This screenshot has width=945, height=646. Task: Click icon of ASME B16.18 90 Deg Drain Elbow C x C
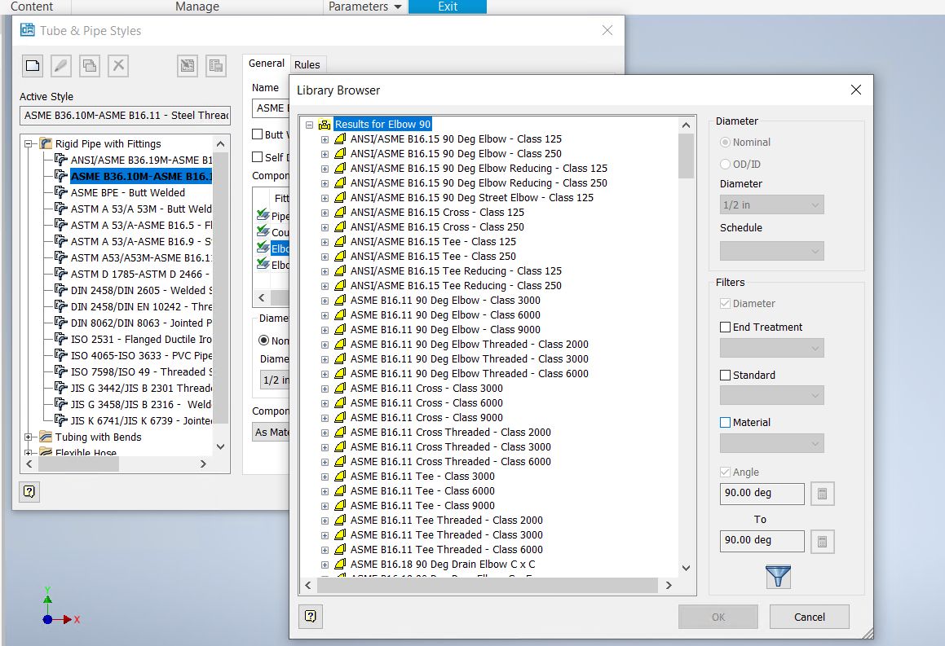click(x=340, y=564)
